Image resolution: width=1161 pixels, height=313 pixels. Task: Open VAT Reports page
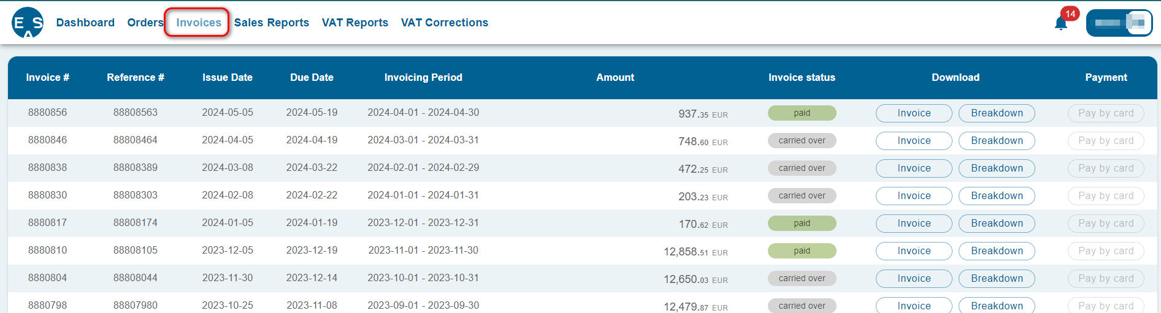click(355, 23)
